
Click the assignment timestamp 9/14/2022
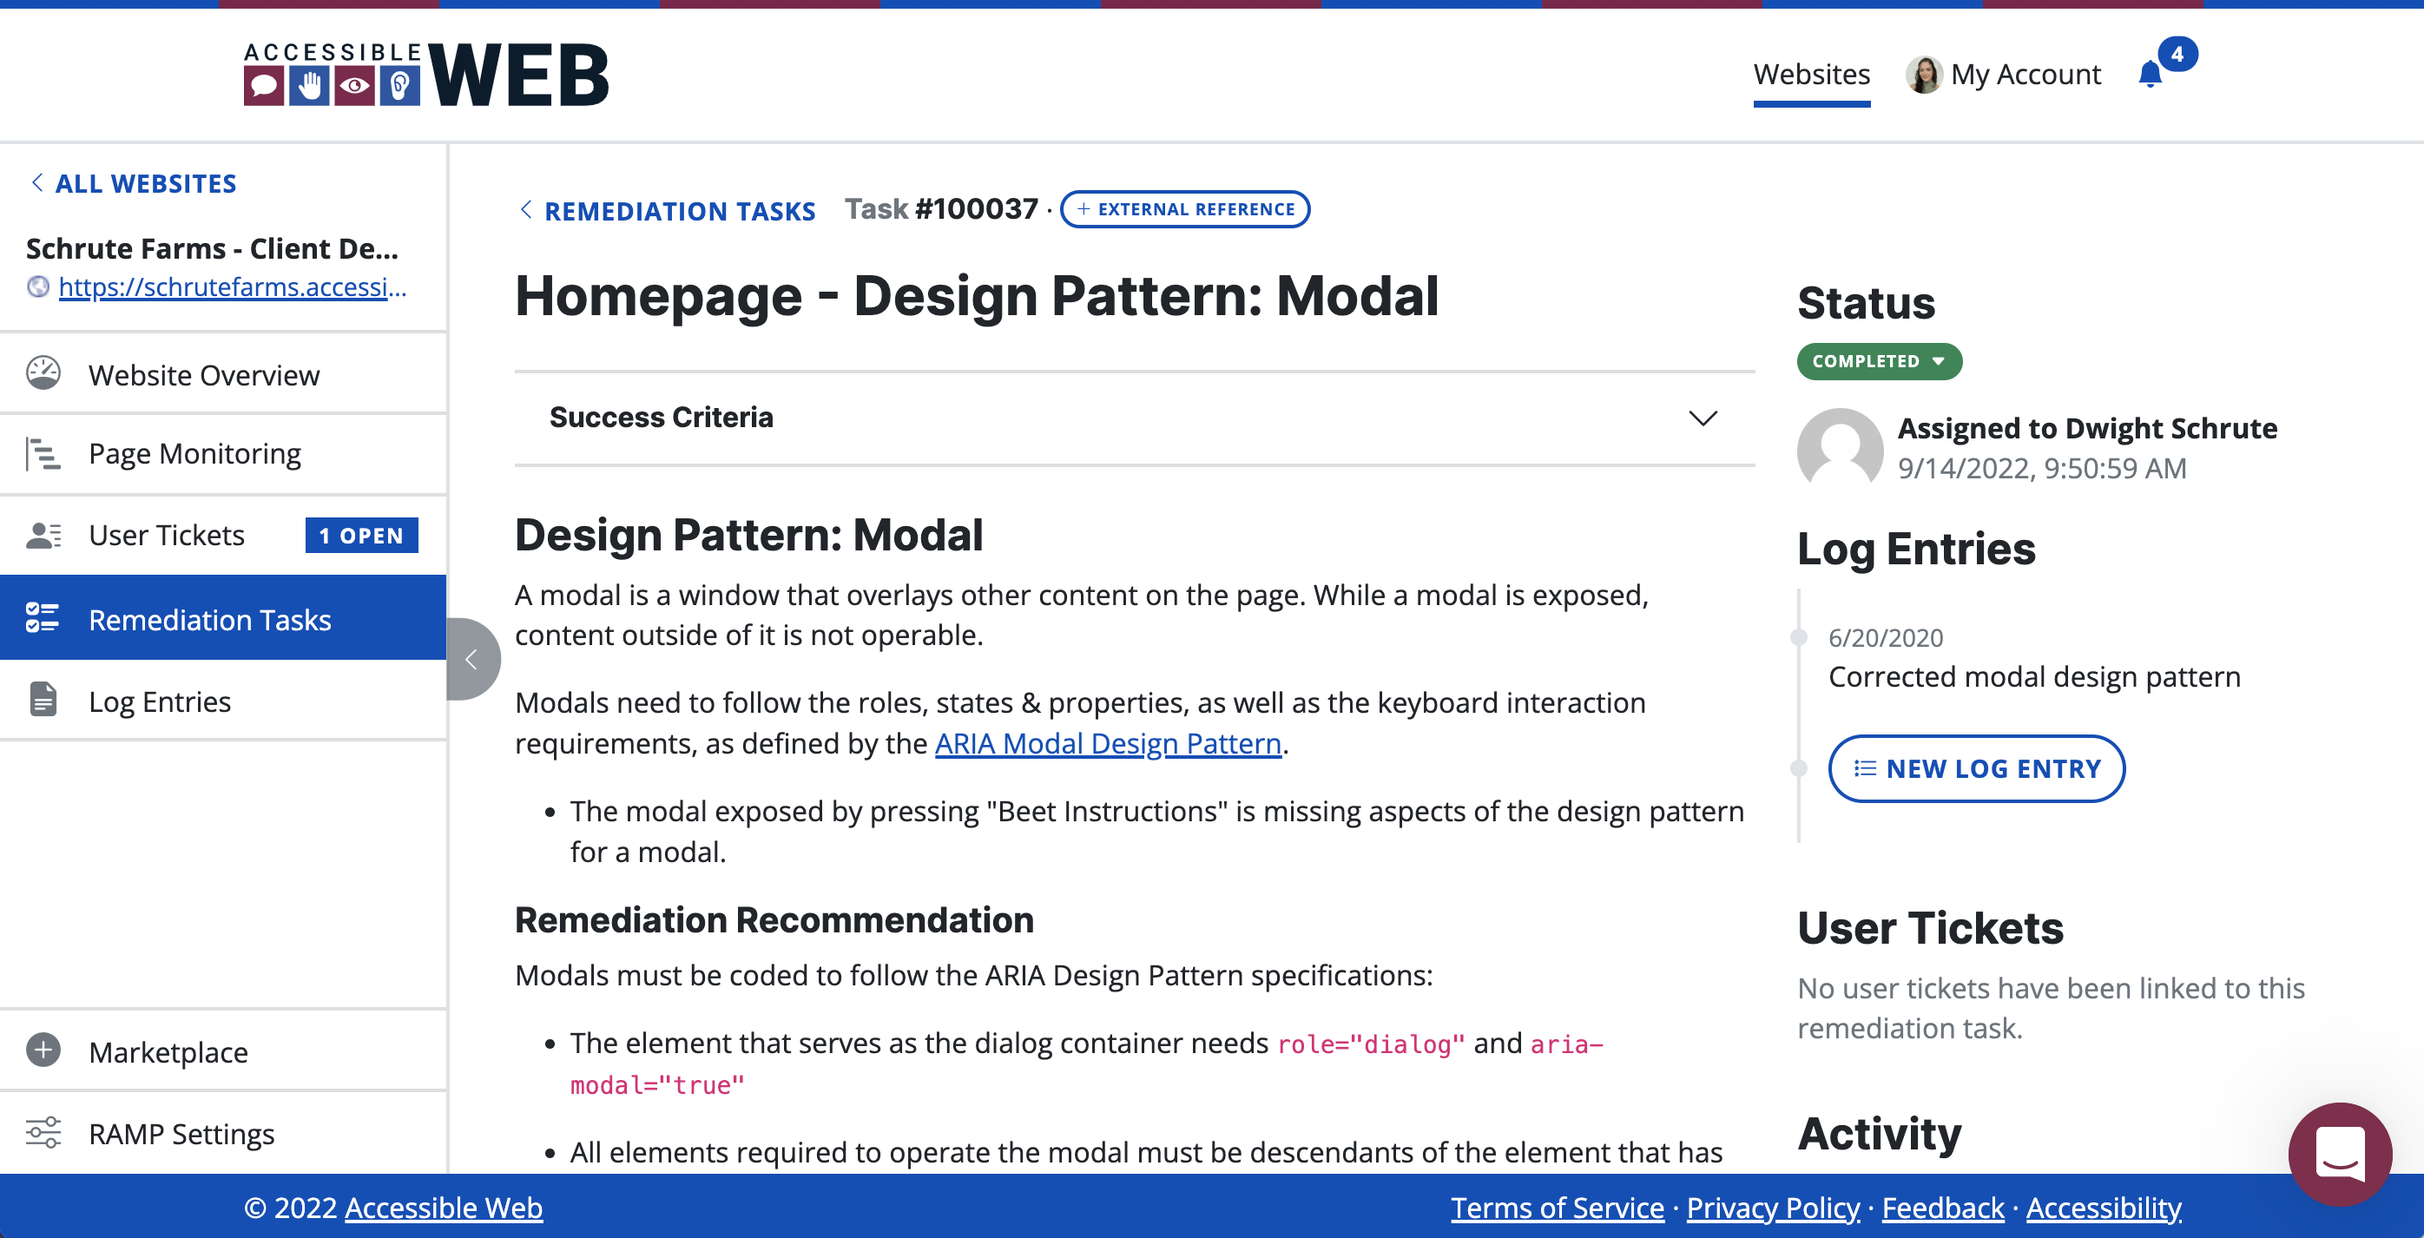2041,468
